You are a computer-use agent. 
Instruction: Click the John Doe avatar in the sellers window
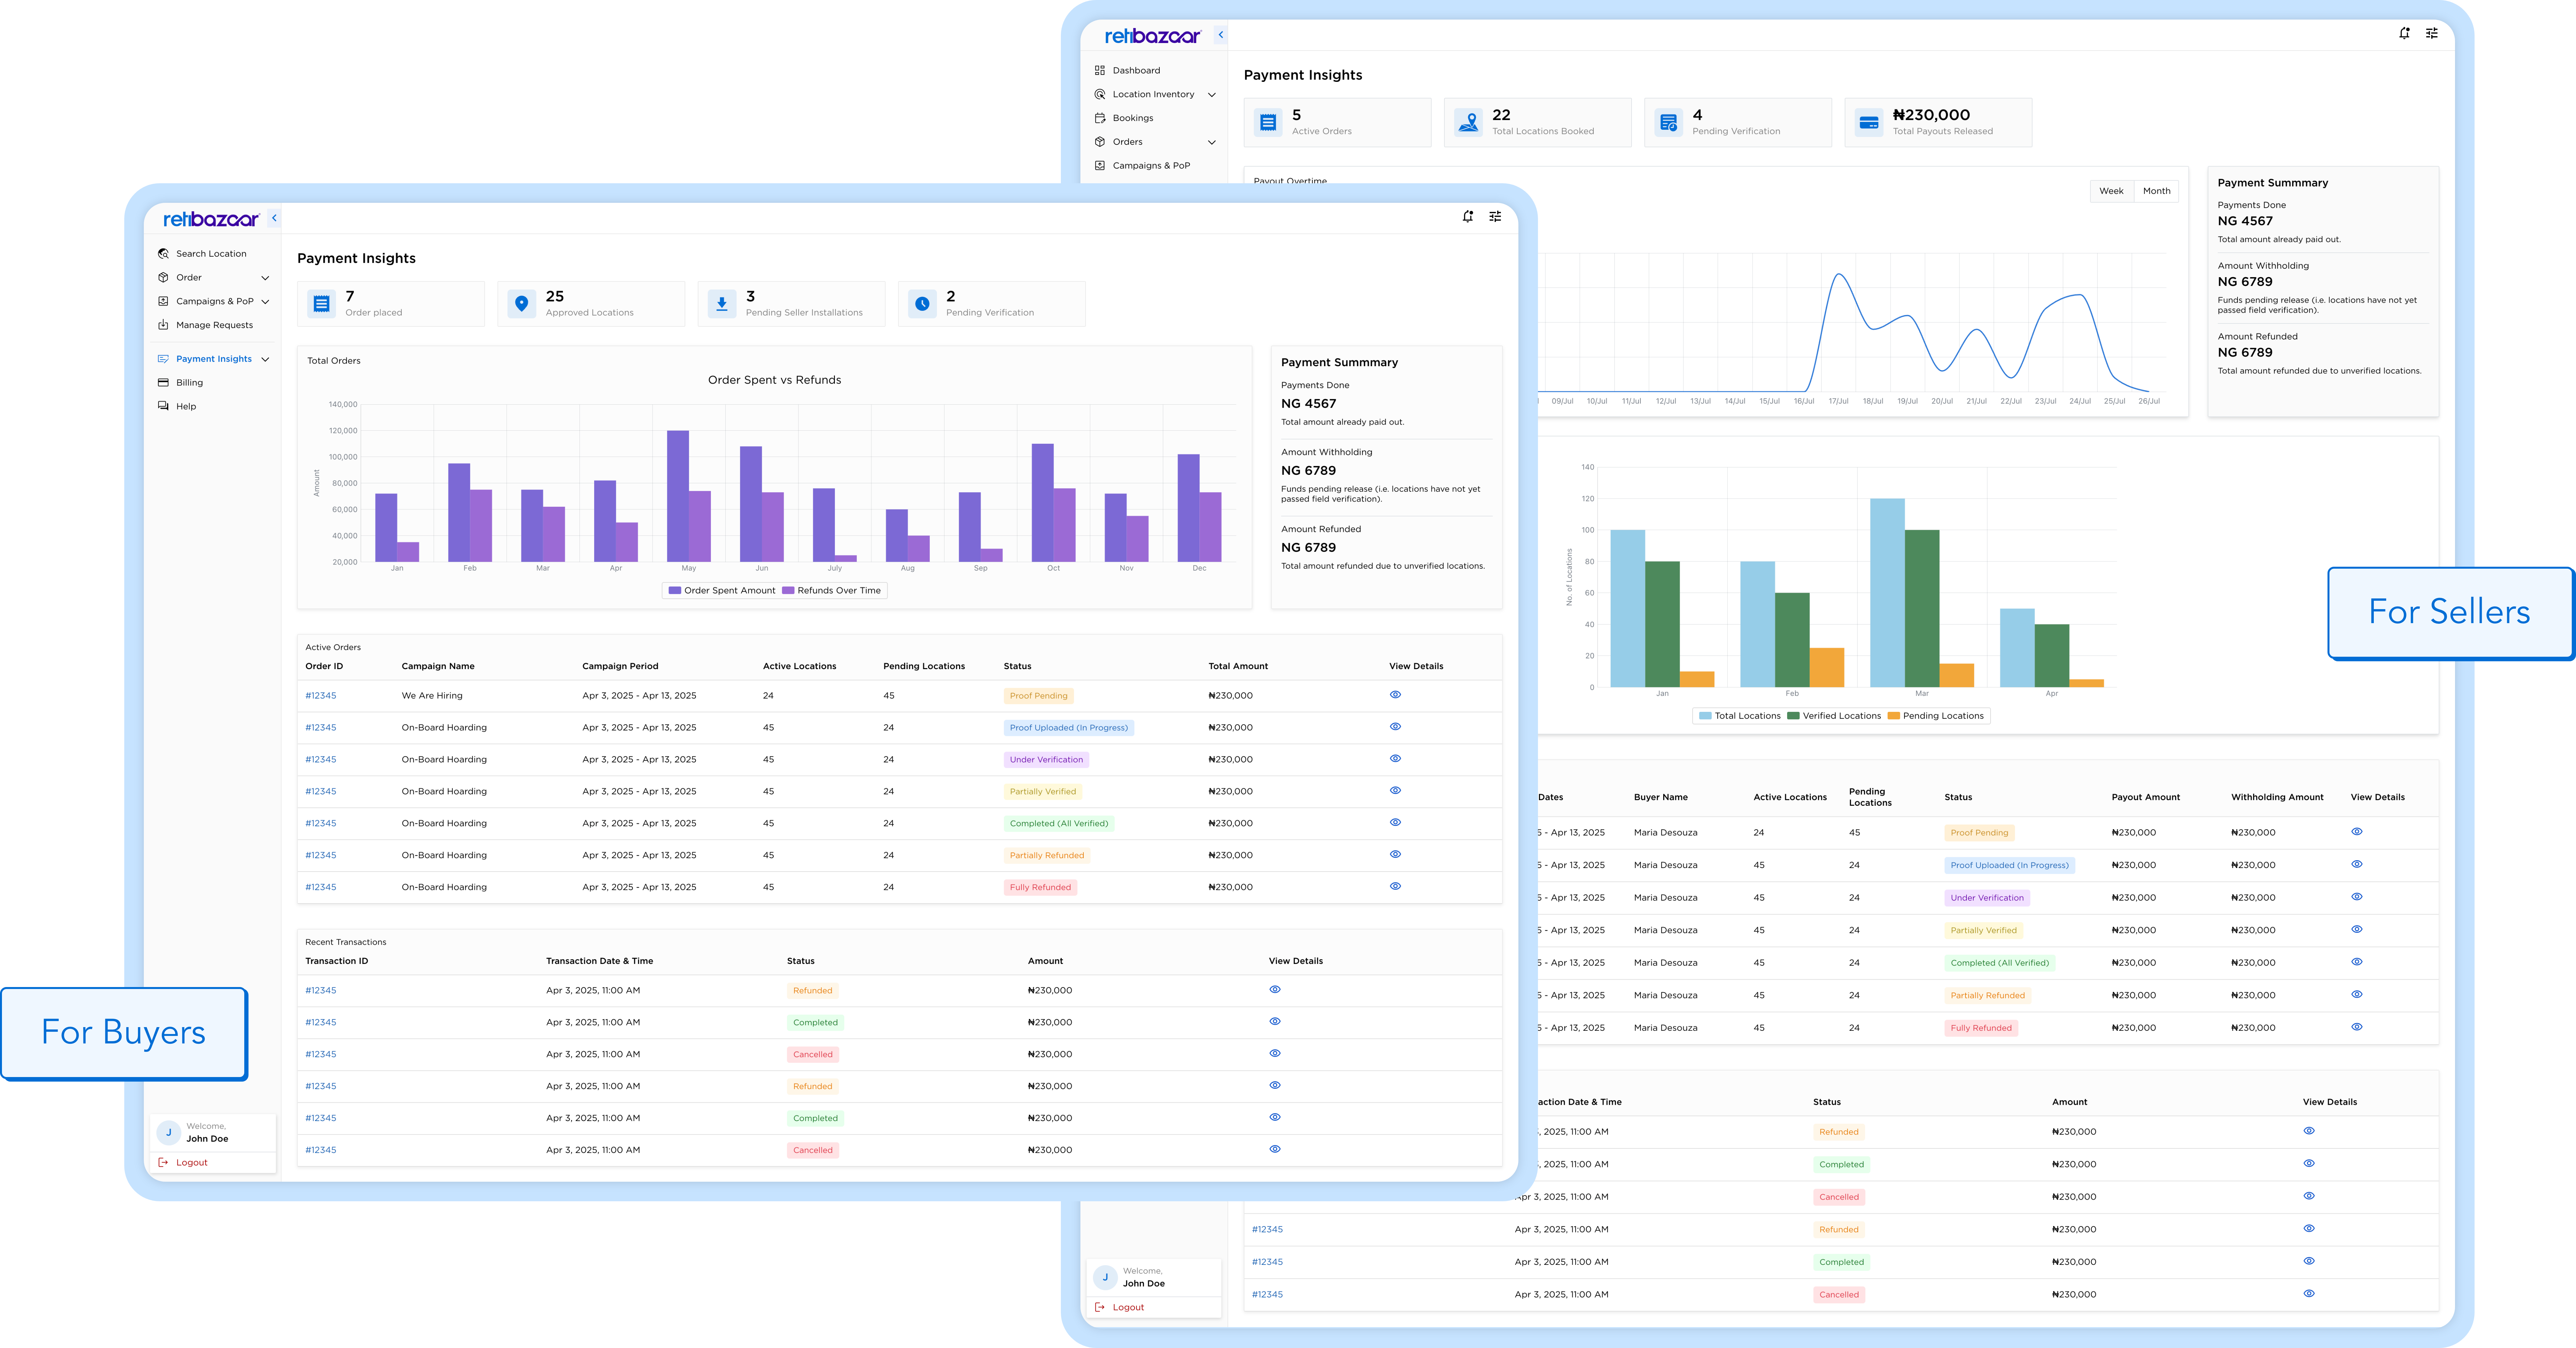coord(1105,1277)
